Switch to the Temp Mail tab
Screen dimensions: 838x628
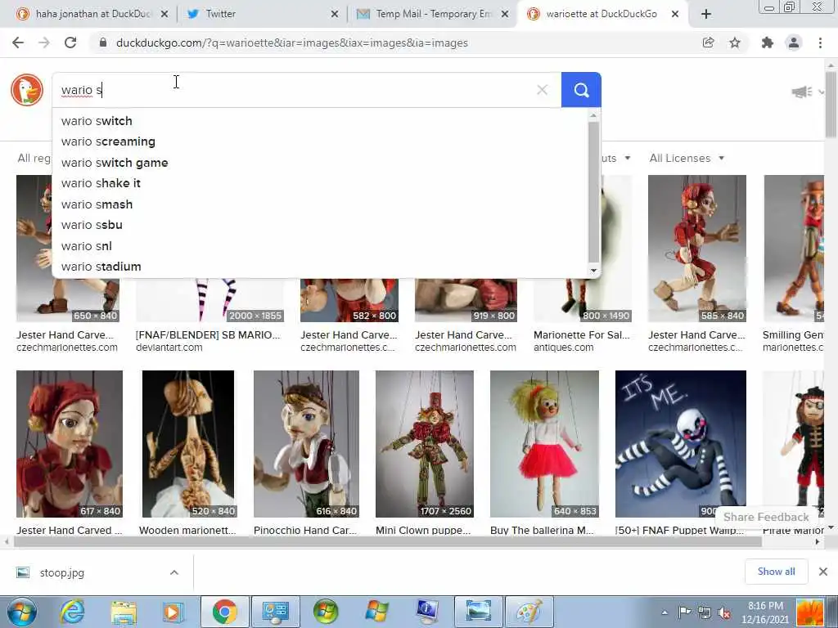pos(432,14)
